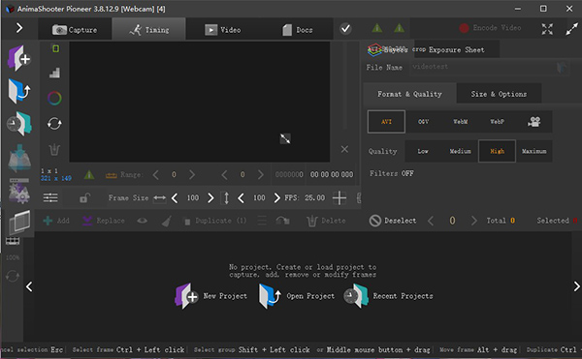Switch to Size & Options tab
The width and height of the screenshot is (582, 359).
499,94
